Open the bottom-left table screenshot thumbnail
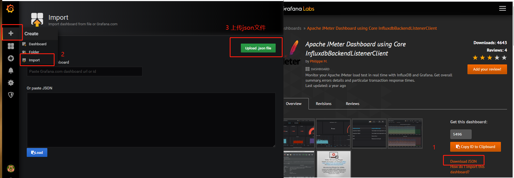The width and height of the screenshot is (514, 178). click(299, 164)
